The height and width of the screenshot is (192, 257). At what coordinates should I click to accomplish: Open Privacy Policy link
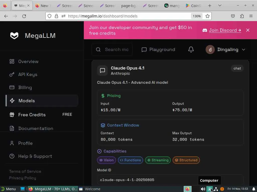click(x=23, y=178)
